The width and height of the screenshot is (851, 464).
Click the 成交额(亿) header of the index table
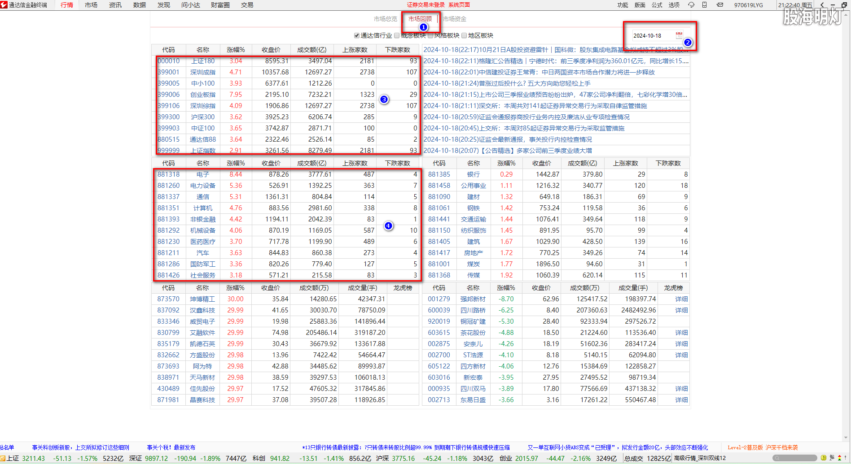311,50
